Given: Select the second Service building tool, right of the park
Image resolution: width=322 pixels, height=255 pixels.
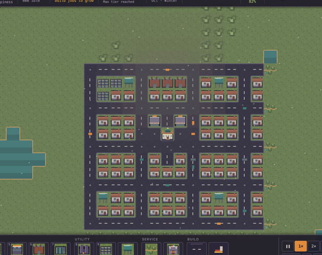Looking at the screenshot, I should pyautogui.click(x=173, y=249).
